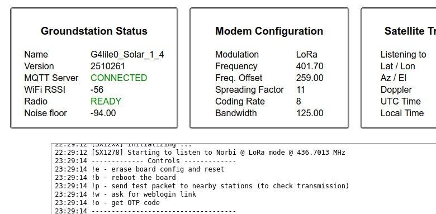Click the Coding Rate label
436x214 pixels.
tap(240, 101)
